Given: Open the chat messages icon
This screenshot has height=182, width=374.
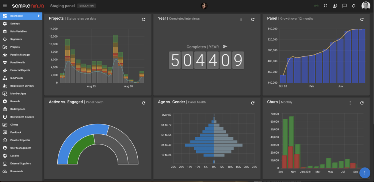Looking at the screenshot, I should click(344, 6).
